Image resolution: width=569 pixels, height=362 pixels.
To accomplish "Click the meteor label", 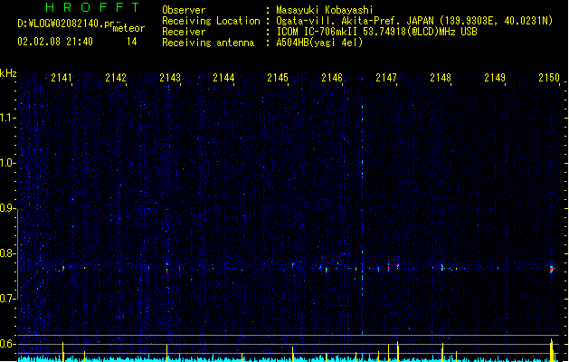I will 128,28.
